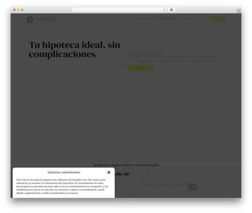Click the calendar icon near financiación text
Viewport: 252px width, 213px height.
193,187
